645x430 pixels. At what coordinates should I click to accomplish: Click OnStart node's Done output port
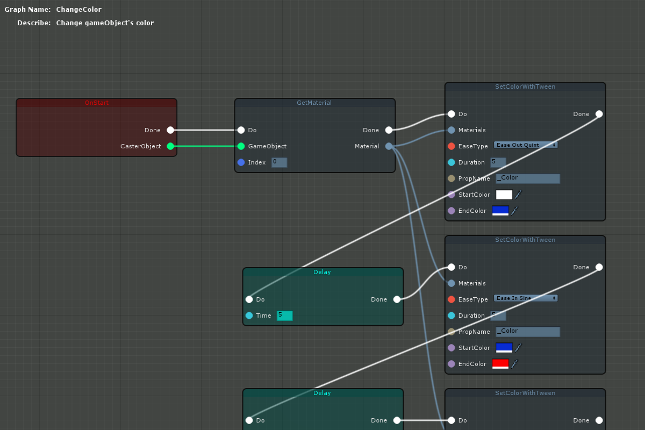pyautogui.click(x=170, y=130)
